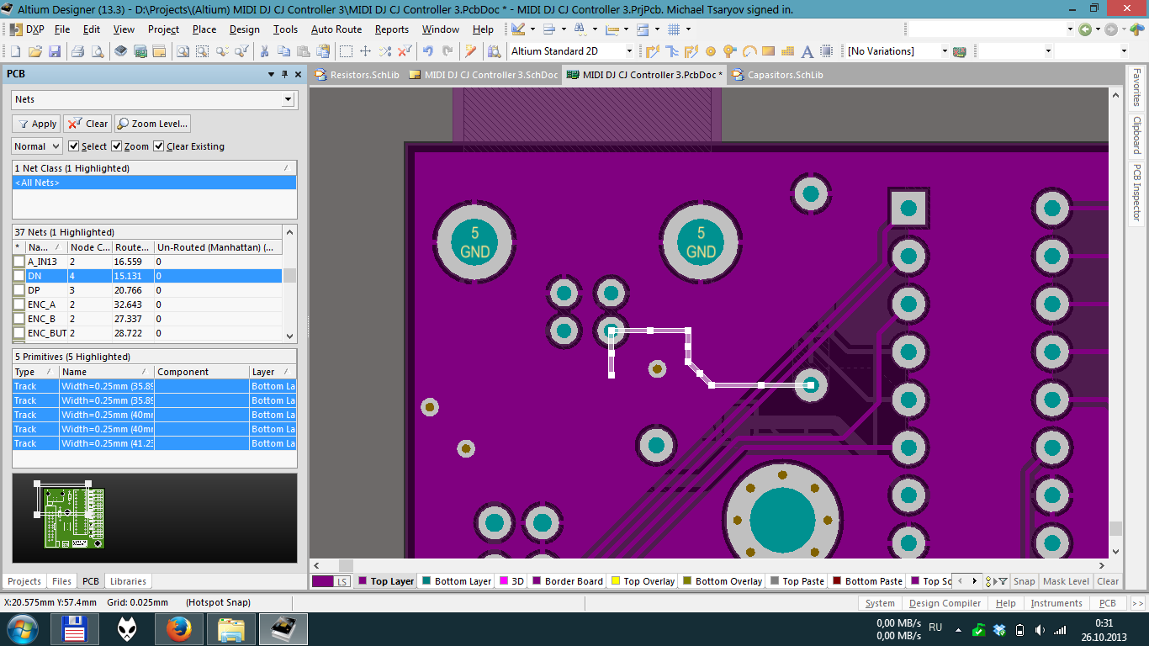The height and width of the screenshot is (646, 1149).
Task: Select the Place Via tool
Action: click(728, 51)
